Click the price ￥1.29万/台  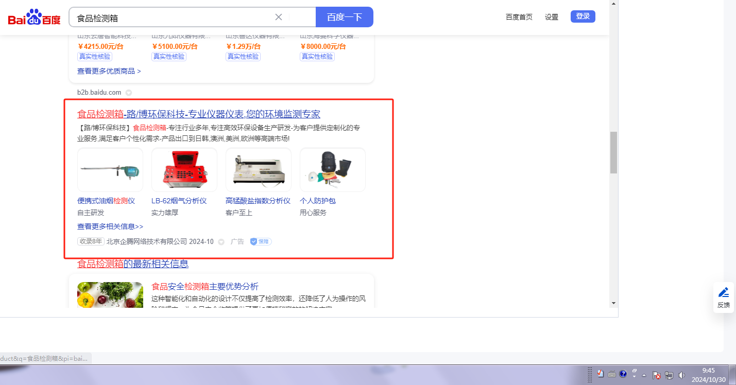pyautogui.click(x=242, y=46)
